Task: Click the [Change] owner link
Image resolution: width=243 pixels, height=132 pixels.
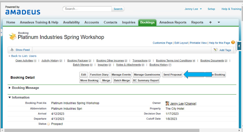Action: pos(190,103)
